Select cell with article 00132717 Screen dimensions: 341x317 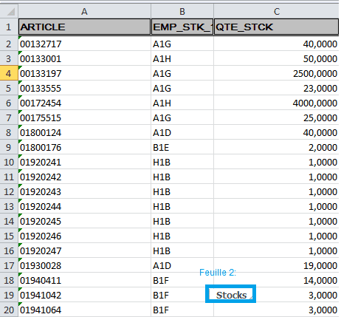(84, 44)
